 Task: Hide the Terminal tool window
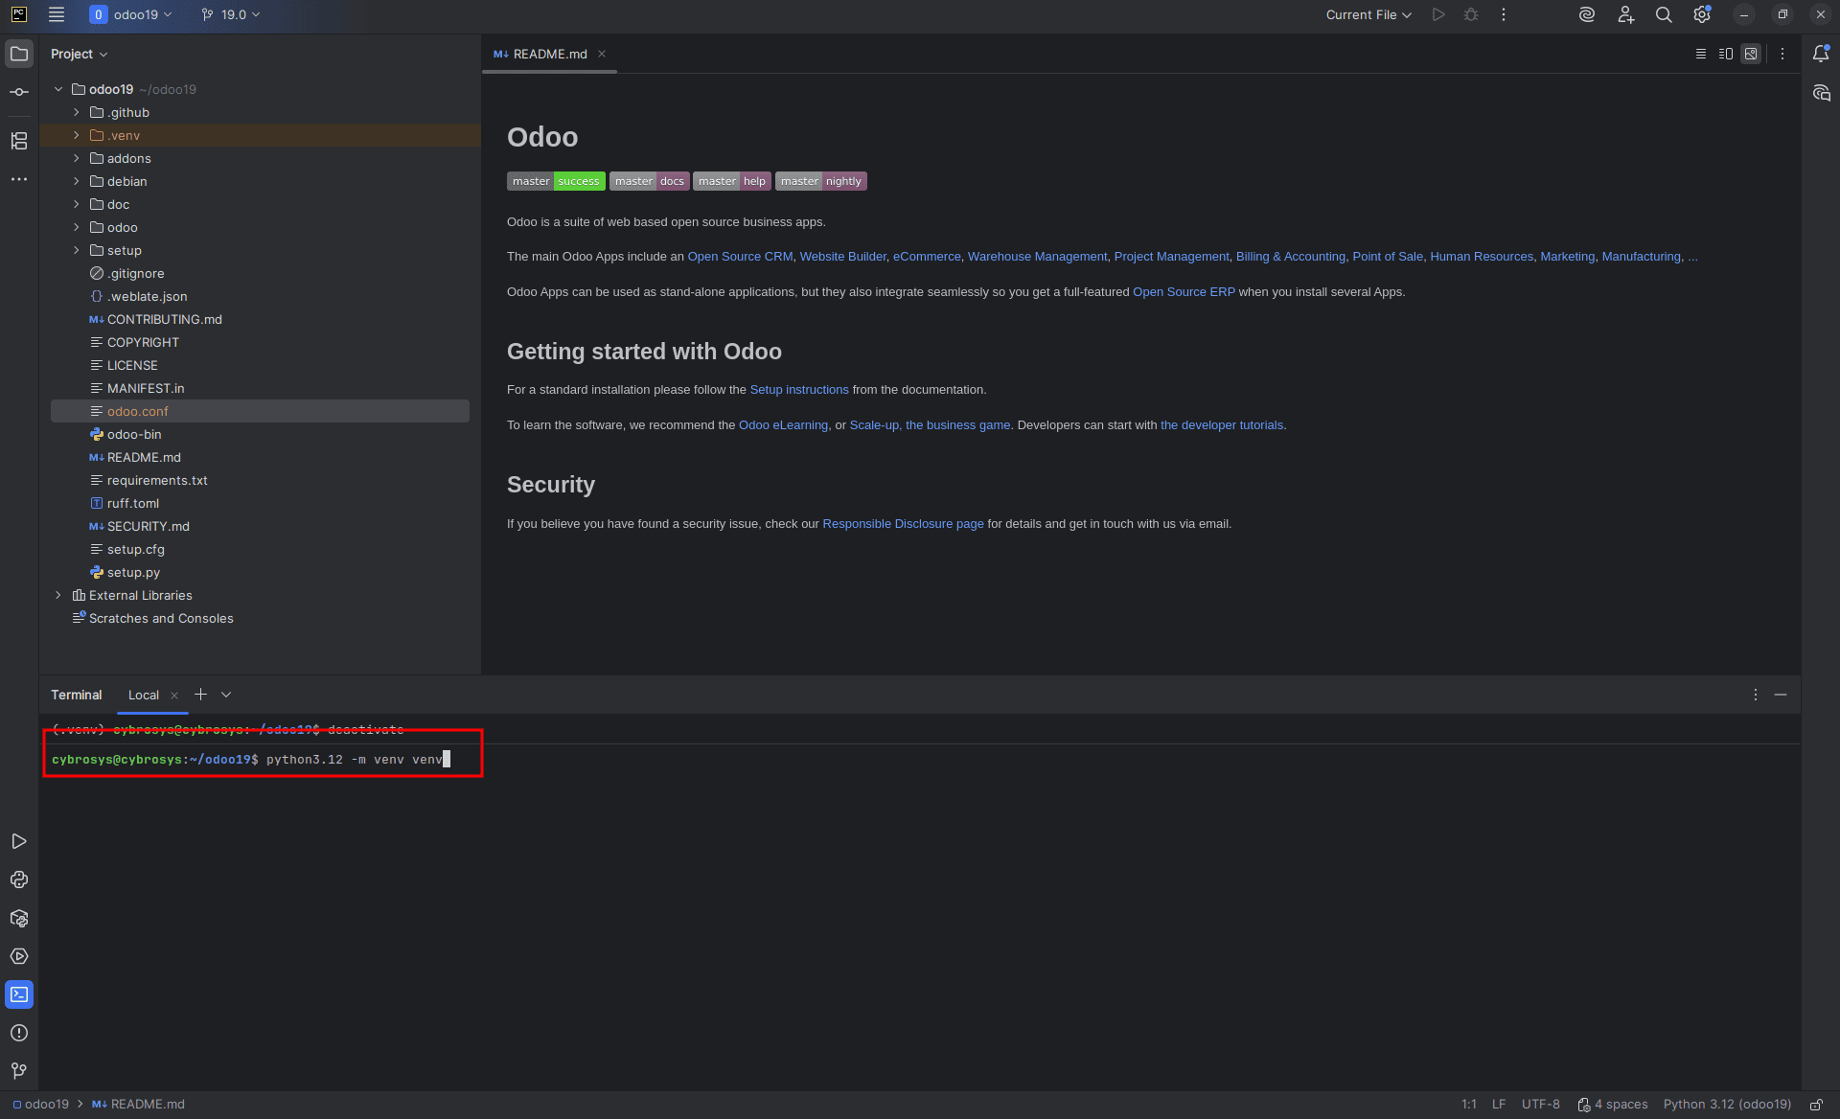(1781, 695)
